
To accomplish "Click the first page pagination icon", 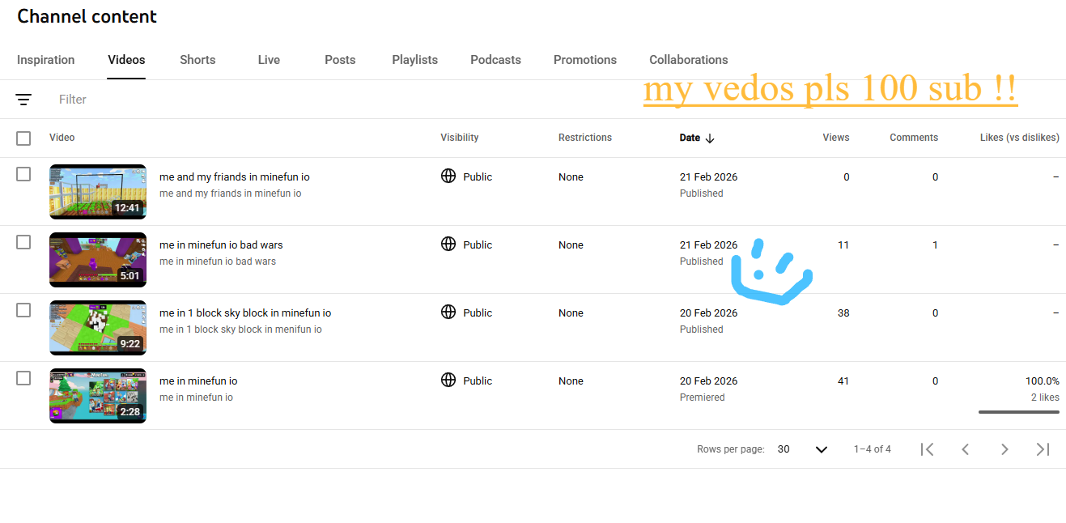I will [928, 449].
